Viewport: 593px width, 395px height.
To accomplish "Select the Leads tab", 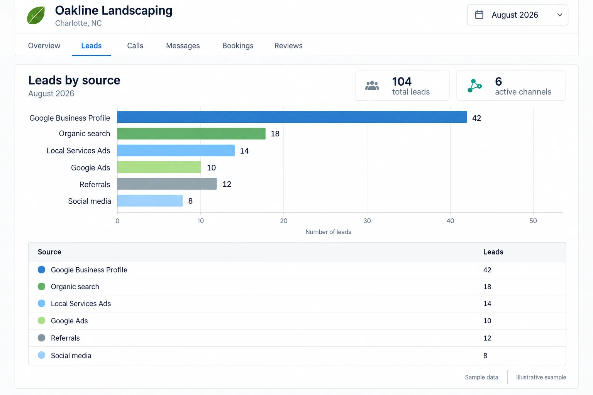I will (x=91, y=46).
